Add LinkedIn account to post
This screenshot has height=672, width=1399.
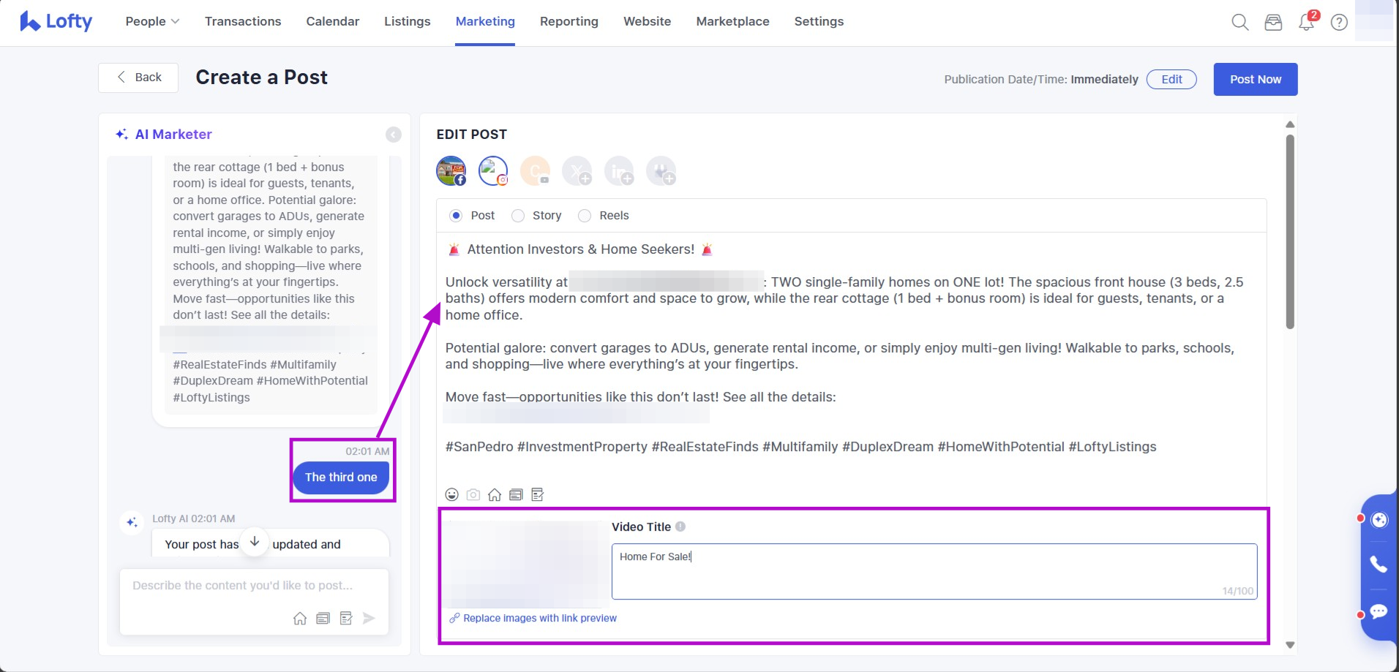point(619,171)
